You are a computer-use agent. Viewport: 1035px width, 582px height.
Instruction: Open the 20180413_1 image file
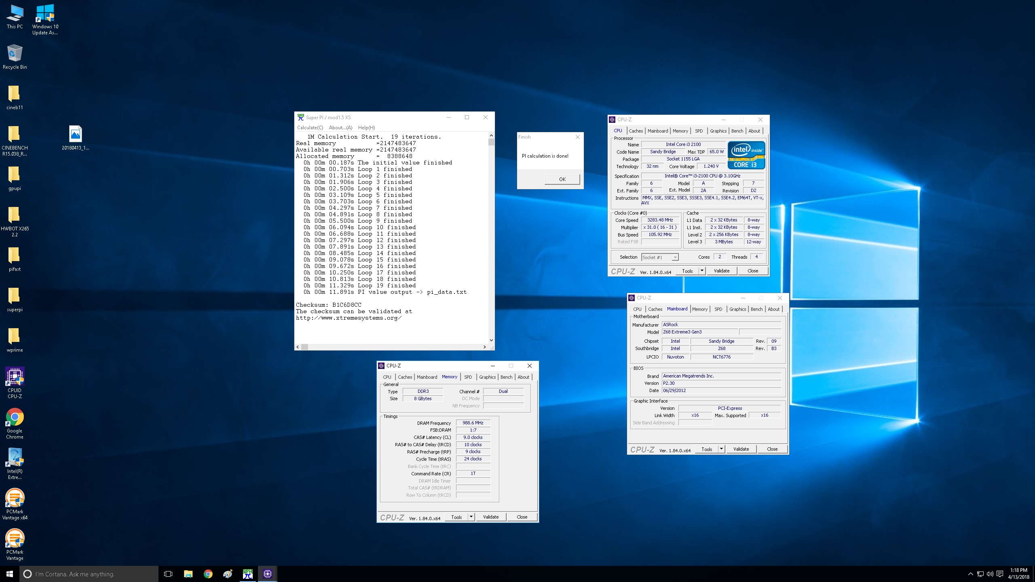point(75,138)
